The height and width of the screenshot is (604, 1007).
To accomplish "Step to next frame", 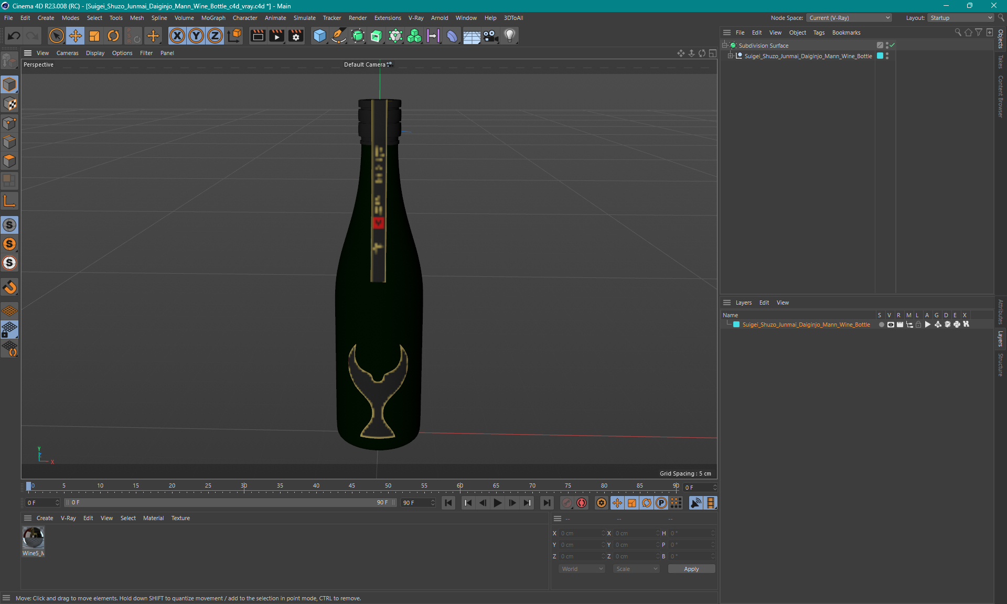I will [512, 503].
